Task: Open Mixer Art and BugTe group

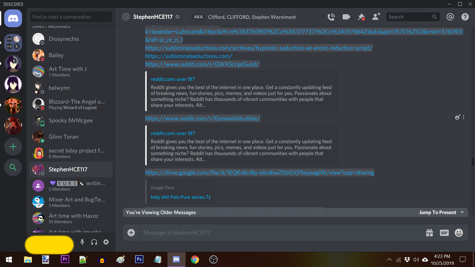Action: point(71,202)
